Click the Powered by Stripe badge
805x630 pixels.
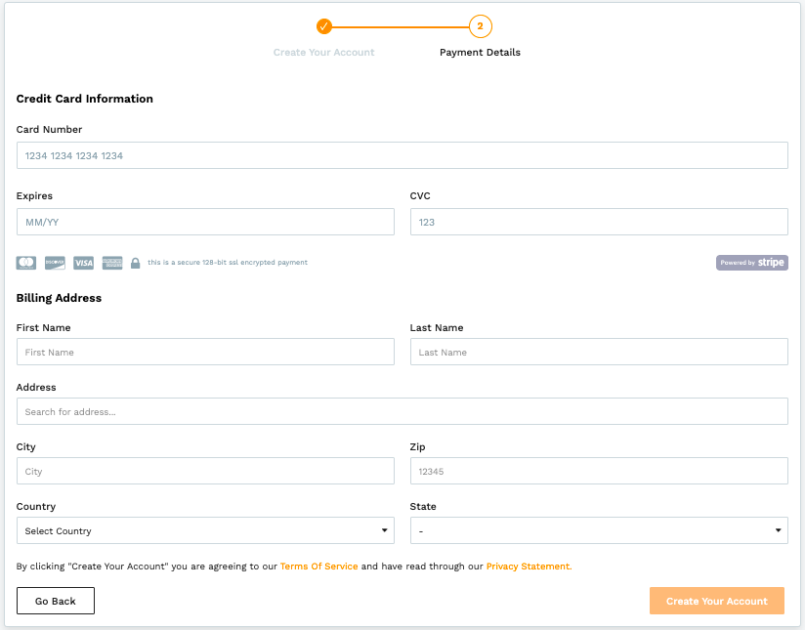click(x=751, y=263)
